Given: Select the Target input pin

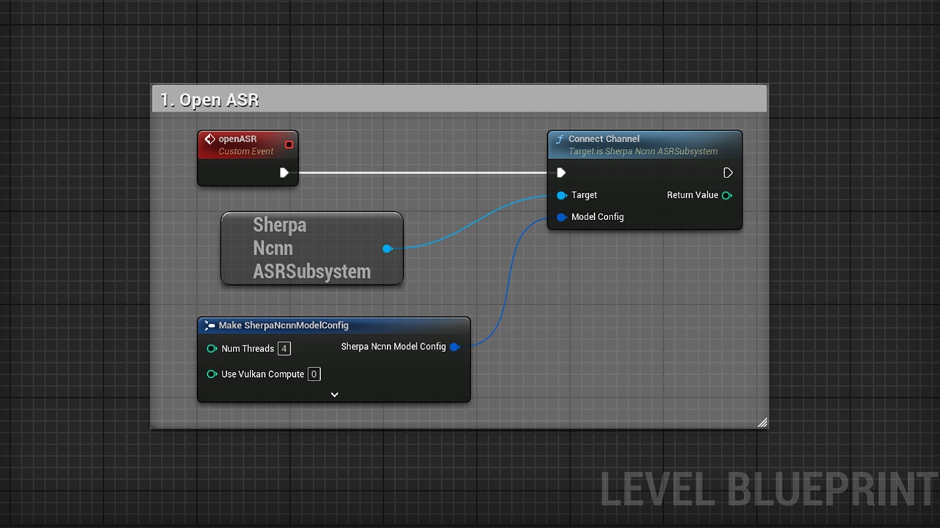Looking at the screenshot, I should click(562, 195).
